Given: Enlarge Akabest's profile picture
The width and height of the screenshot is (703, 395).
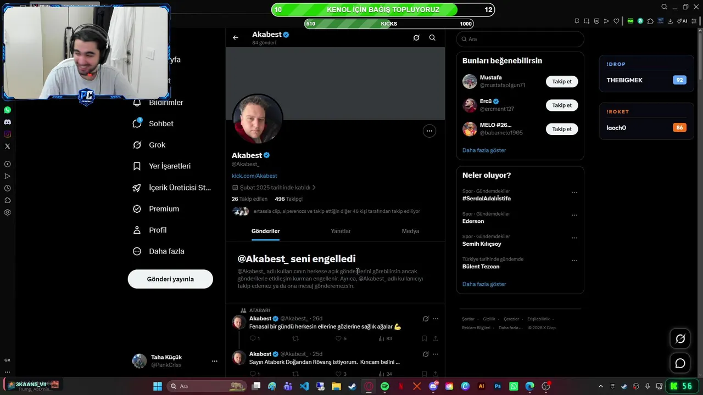Looking at the screenshot, I should tap(258, 119).
